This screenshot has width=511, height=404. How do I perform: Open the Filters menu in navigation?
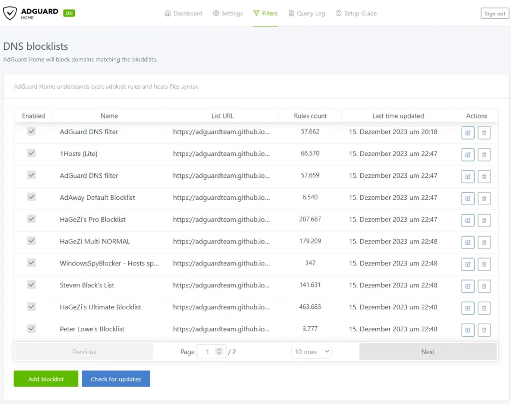pyautogui.click(x=265, y=13)
